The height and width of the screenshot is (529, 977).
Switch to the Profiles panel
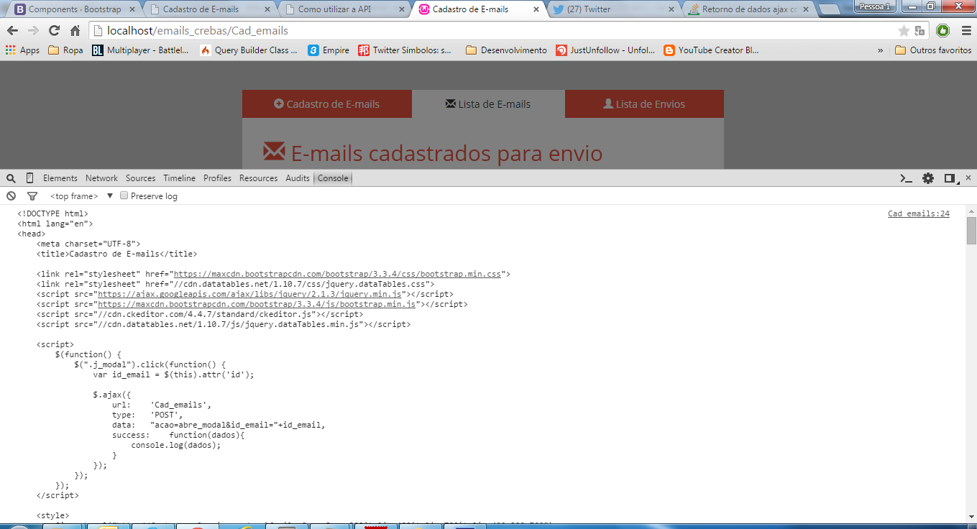pyautogui.click(x=217, y=178)
